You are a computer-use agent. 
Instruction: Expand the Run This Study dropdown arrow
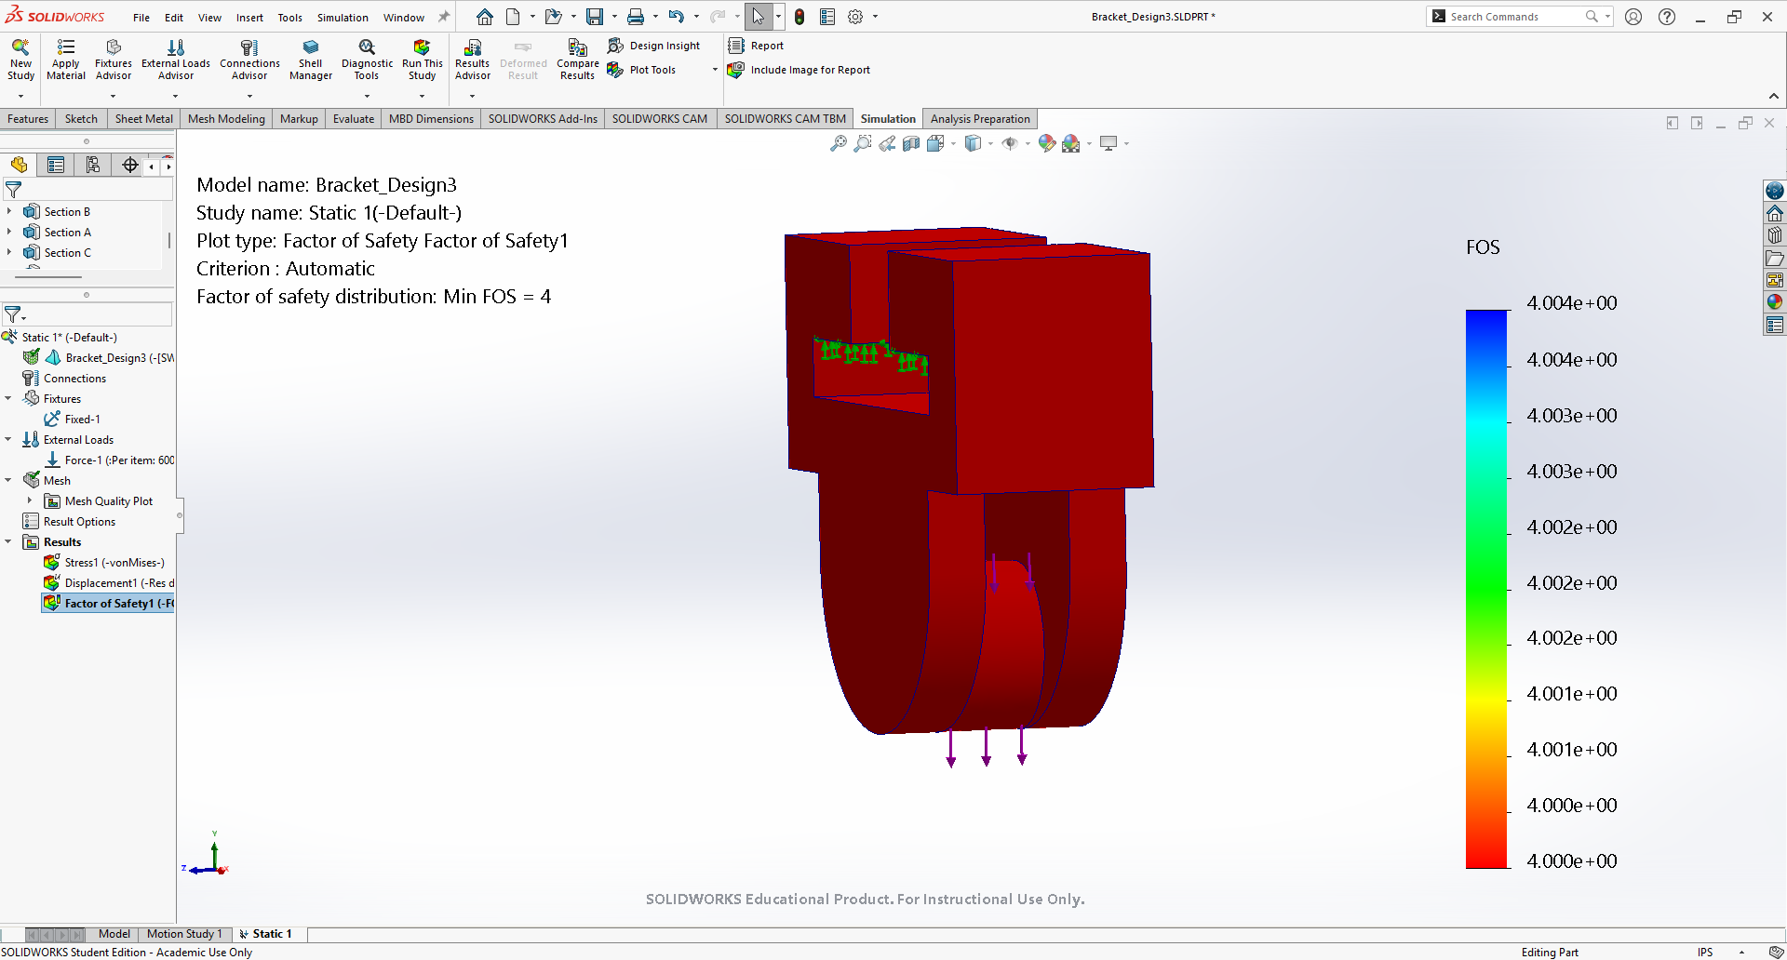coord(422,96)
